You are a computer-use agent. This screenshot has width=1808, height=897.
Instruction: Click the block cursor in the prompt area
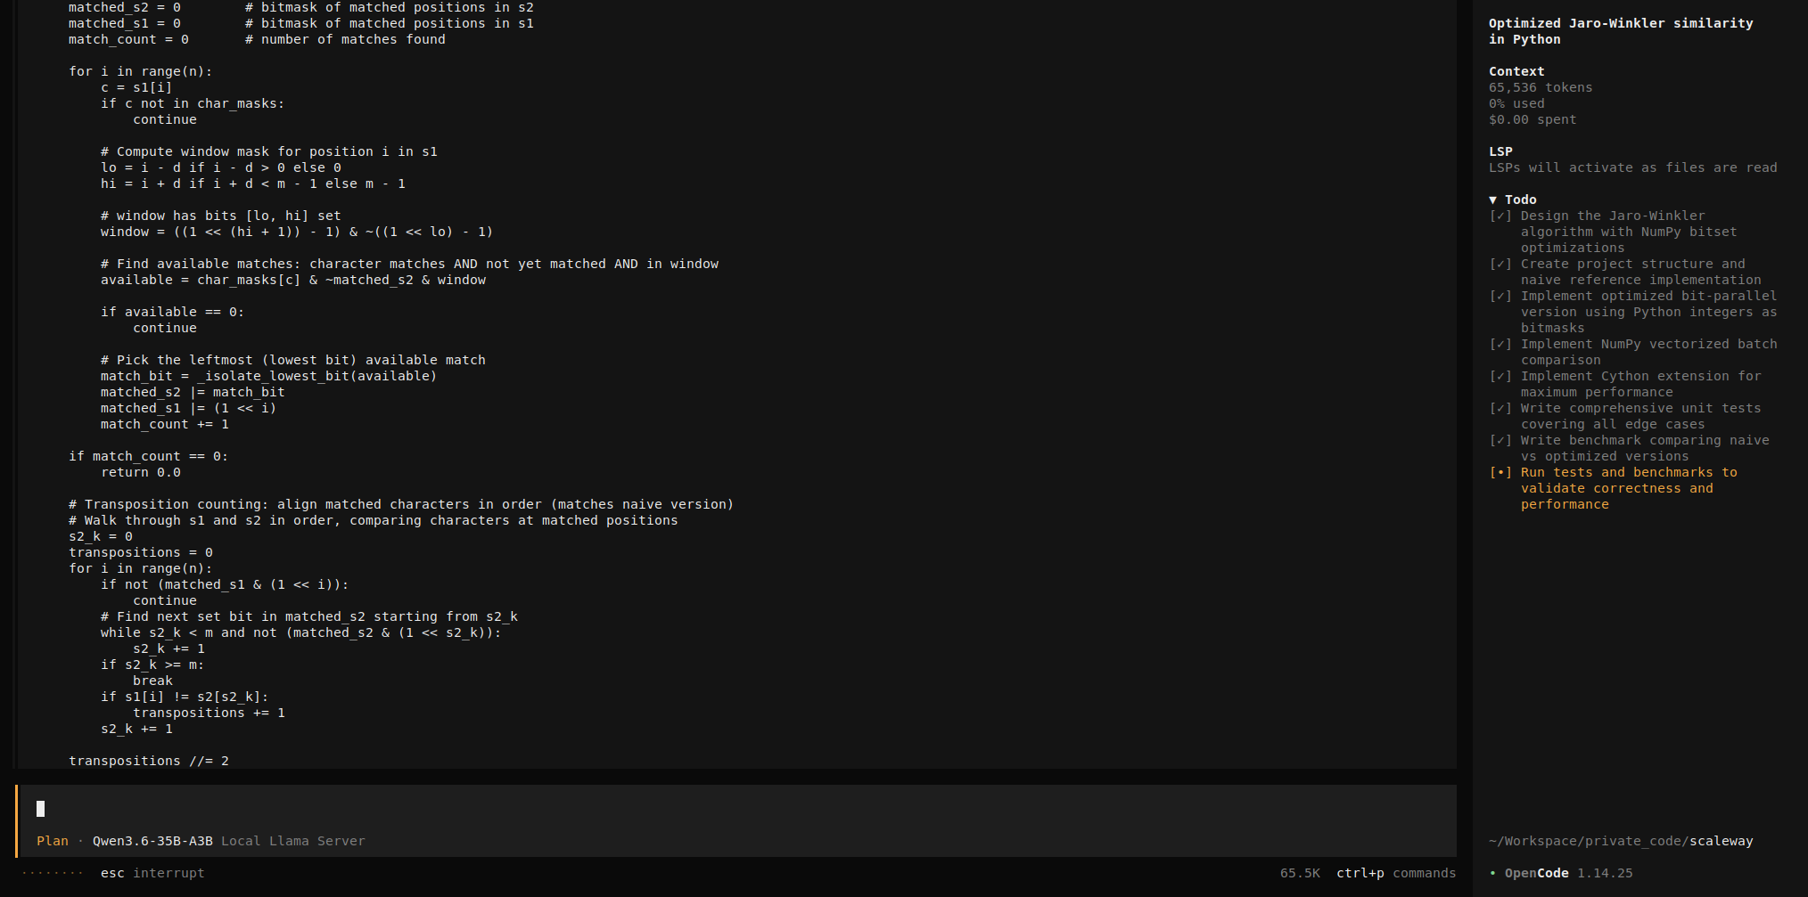[x=40, y=809]
